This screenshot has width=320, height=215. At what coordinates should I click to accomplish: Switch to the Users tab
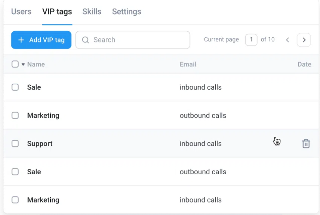tap(21, 12)
